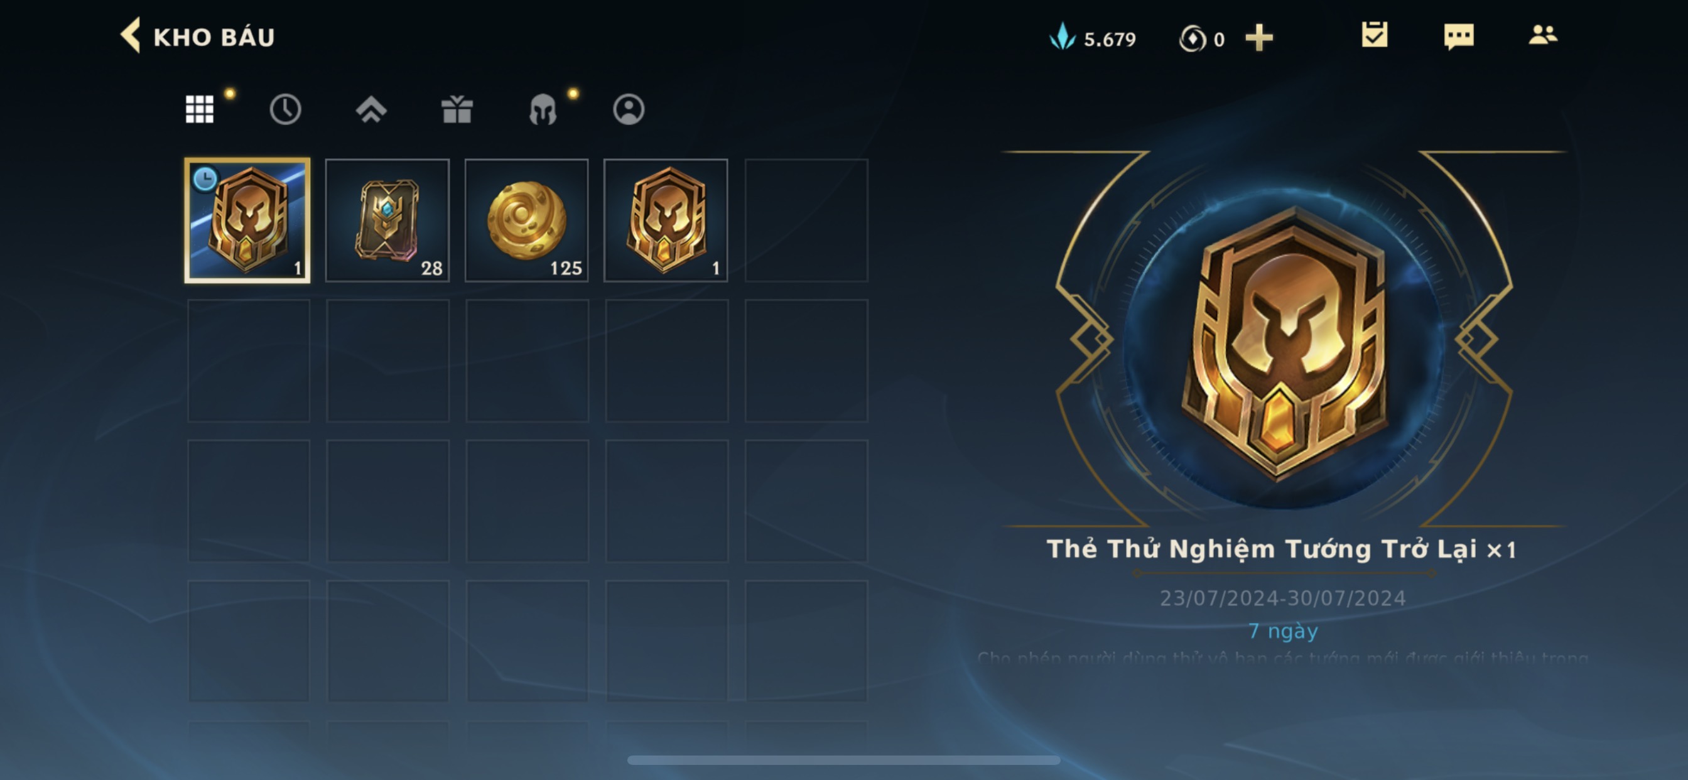Switch to the boosts double-chevron tab
The image size is (1688, 780).
pos(371,109)
